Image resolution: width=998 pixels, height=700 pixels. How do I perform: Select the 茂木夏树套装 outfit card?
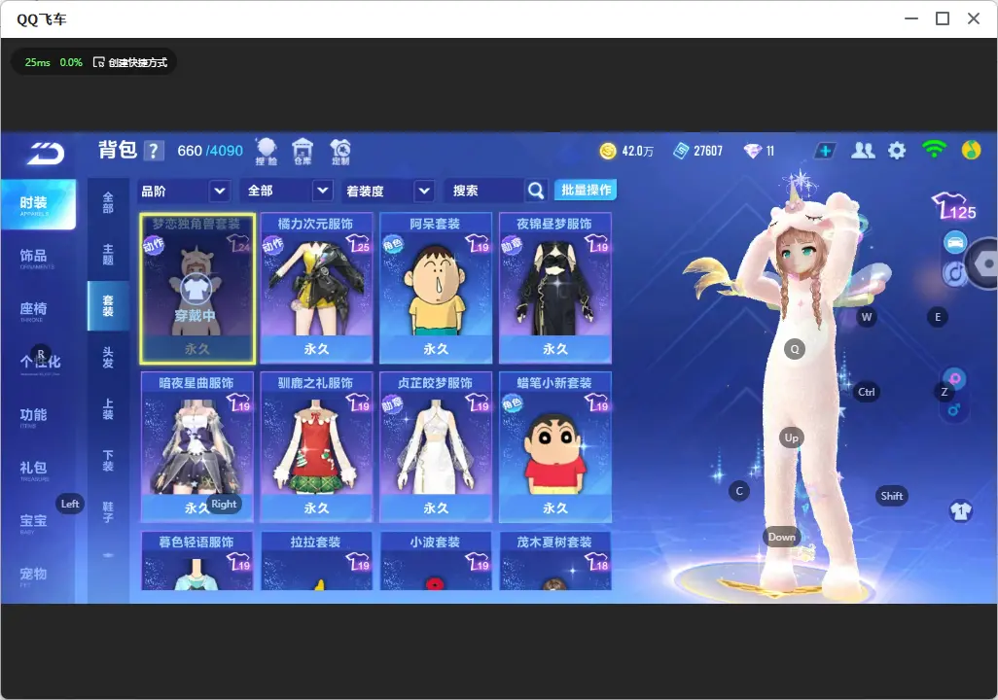pyautogui.click(x=555, y=561)
